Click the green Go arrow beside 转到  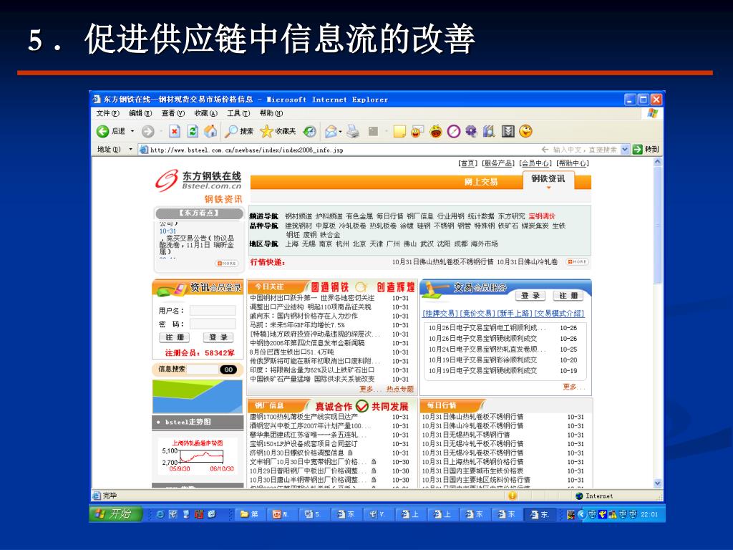pyautogui.click(x=637, y=149)
